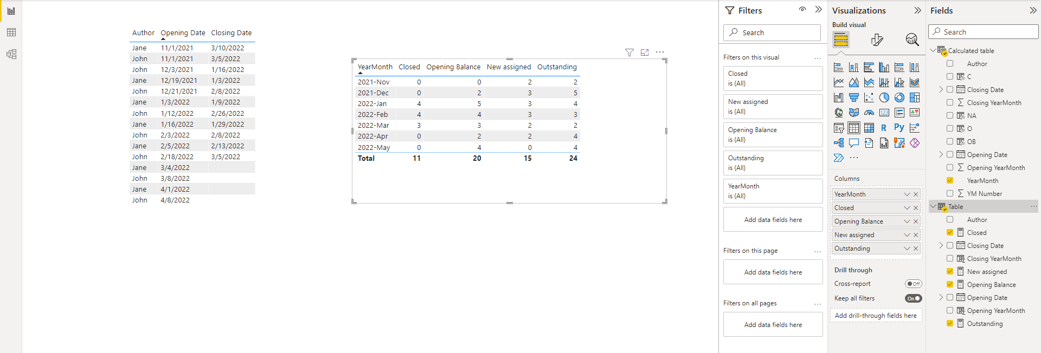Select the R script visual
This screenshot has height=353, width=1041.
(x=884, y=128)
